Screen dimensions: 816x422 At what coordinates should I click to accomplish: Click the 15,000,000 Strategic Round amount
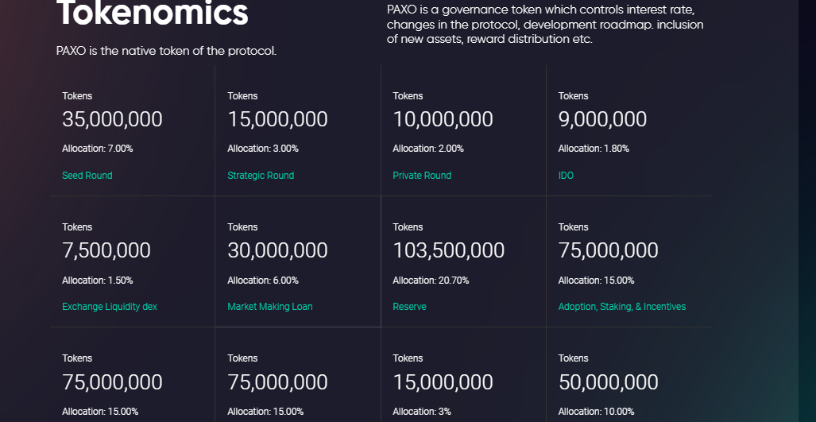tap(277, 119)
